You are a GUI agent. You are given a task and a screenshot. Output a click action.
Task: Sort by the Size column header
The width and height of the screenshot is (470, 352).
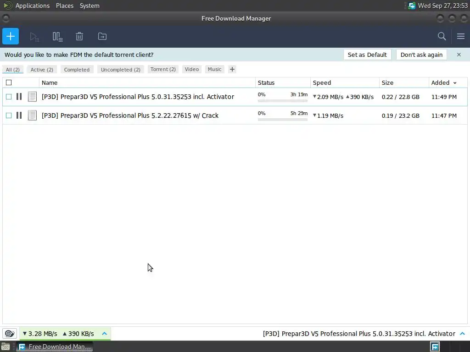(x=404, y=82)
